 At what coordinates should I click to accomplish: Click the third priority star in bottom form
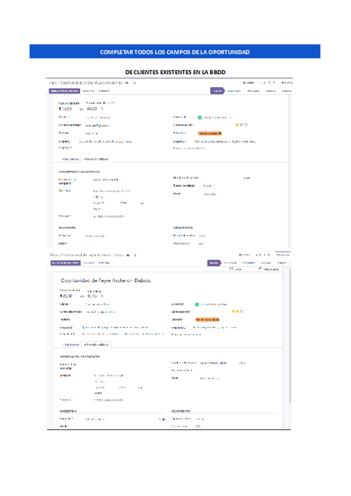242,311
